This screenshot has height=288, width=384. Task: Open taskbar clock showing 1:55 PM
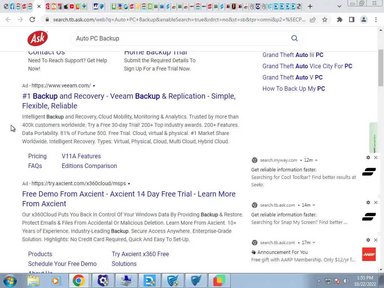pyautogui.click(x=365, y=281)
